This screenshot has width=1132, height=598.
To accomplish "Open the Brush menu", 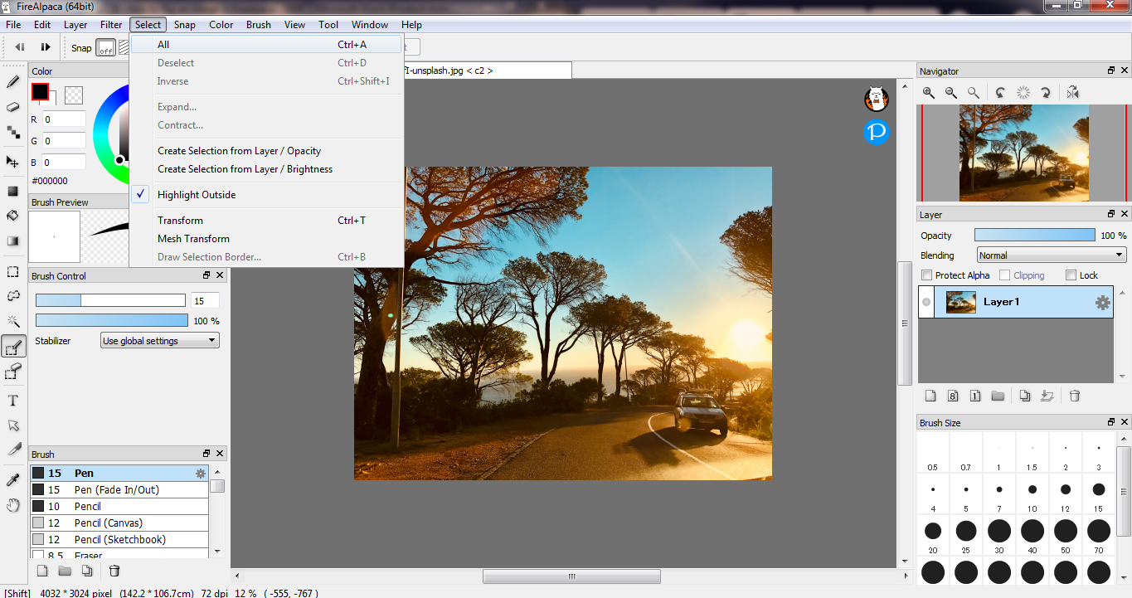I will point(259,25).
